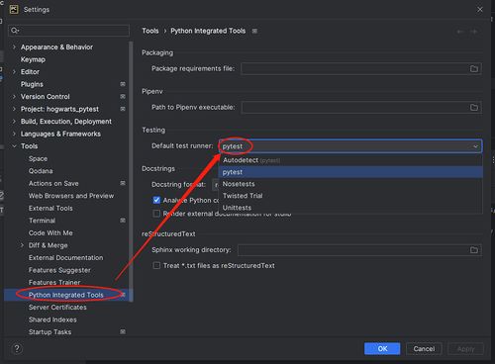Screen dimensions: 495x364
Task: Select Autodetect option in test runner list
Action: (350, 160)
